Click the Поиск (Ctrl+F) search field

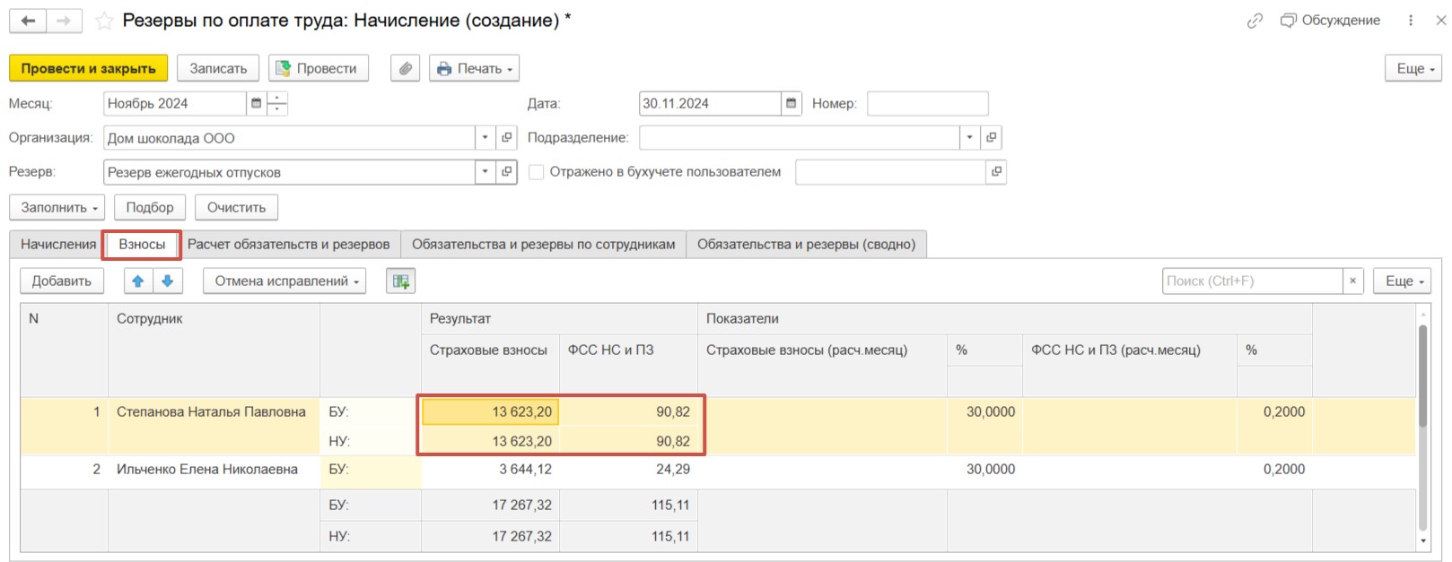coord(1252,281)
